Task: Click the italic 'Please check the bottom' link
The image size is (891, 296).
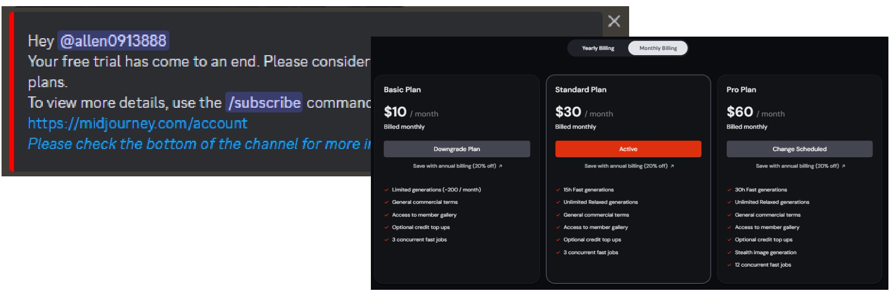Action: (199, 144)
